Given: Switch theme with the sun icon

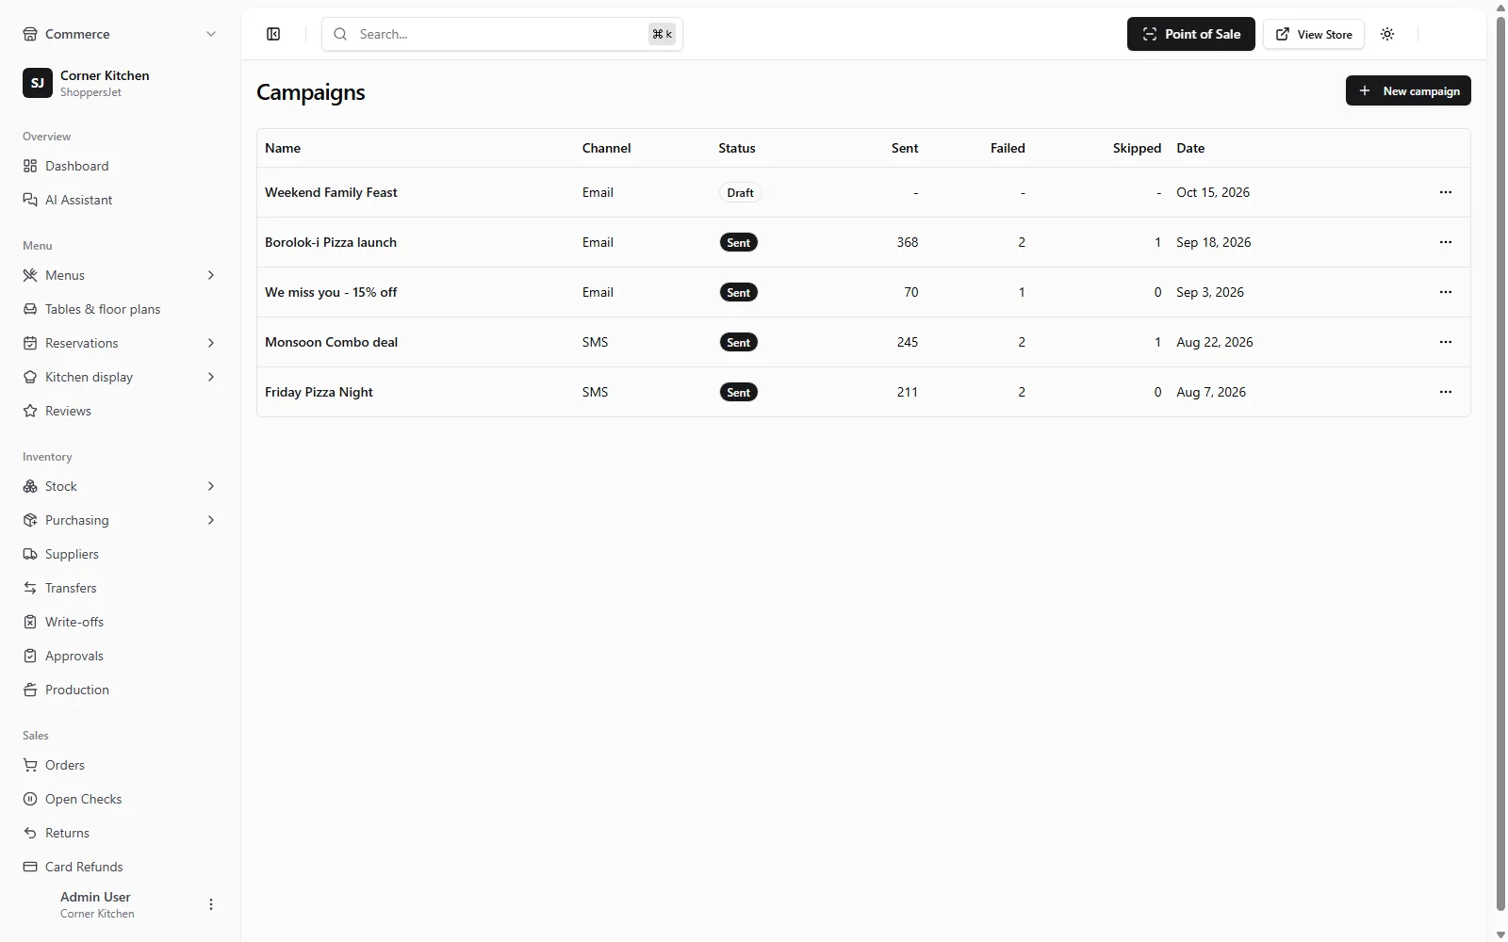Looking at the screenshot, I should pyautogui.click(x=1387, y=34).
